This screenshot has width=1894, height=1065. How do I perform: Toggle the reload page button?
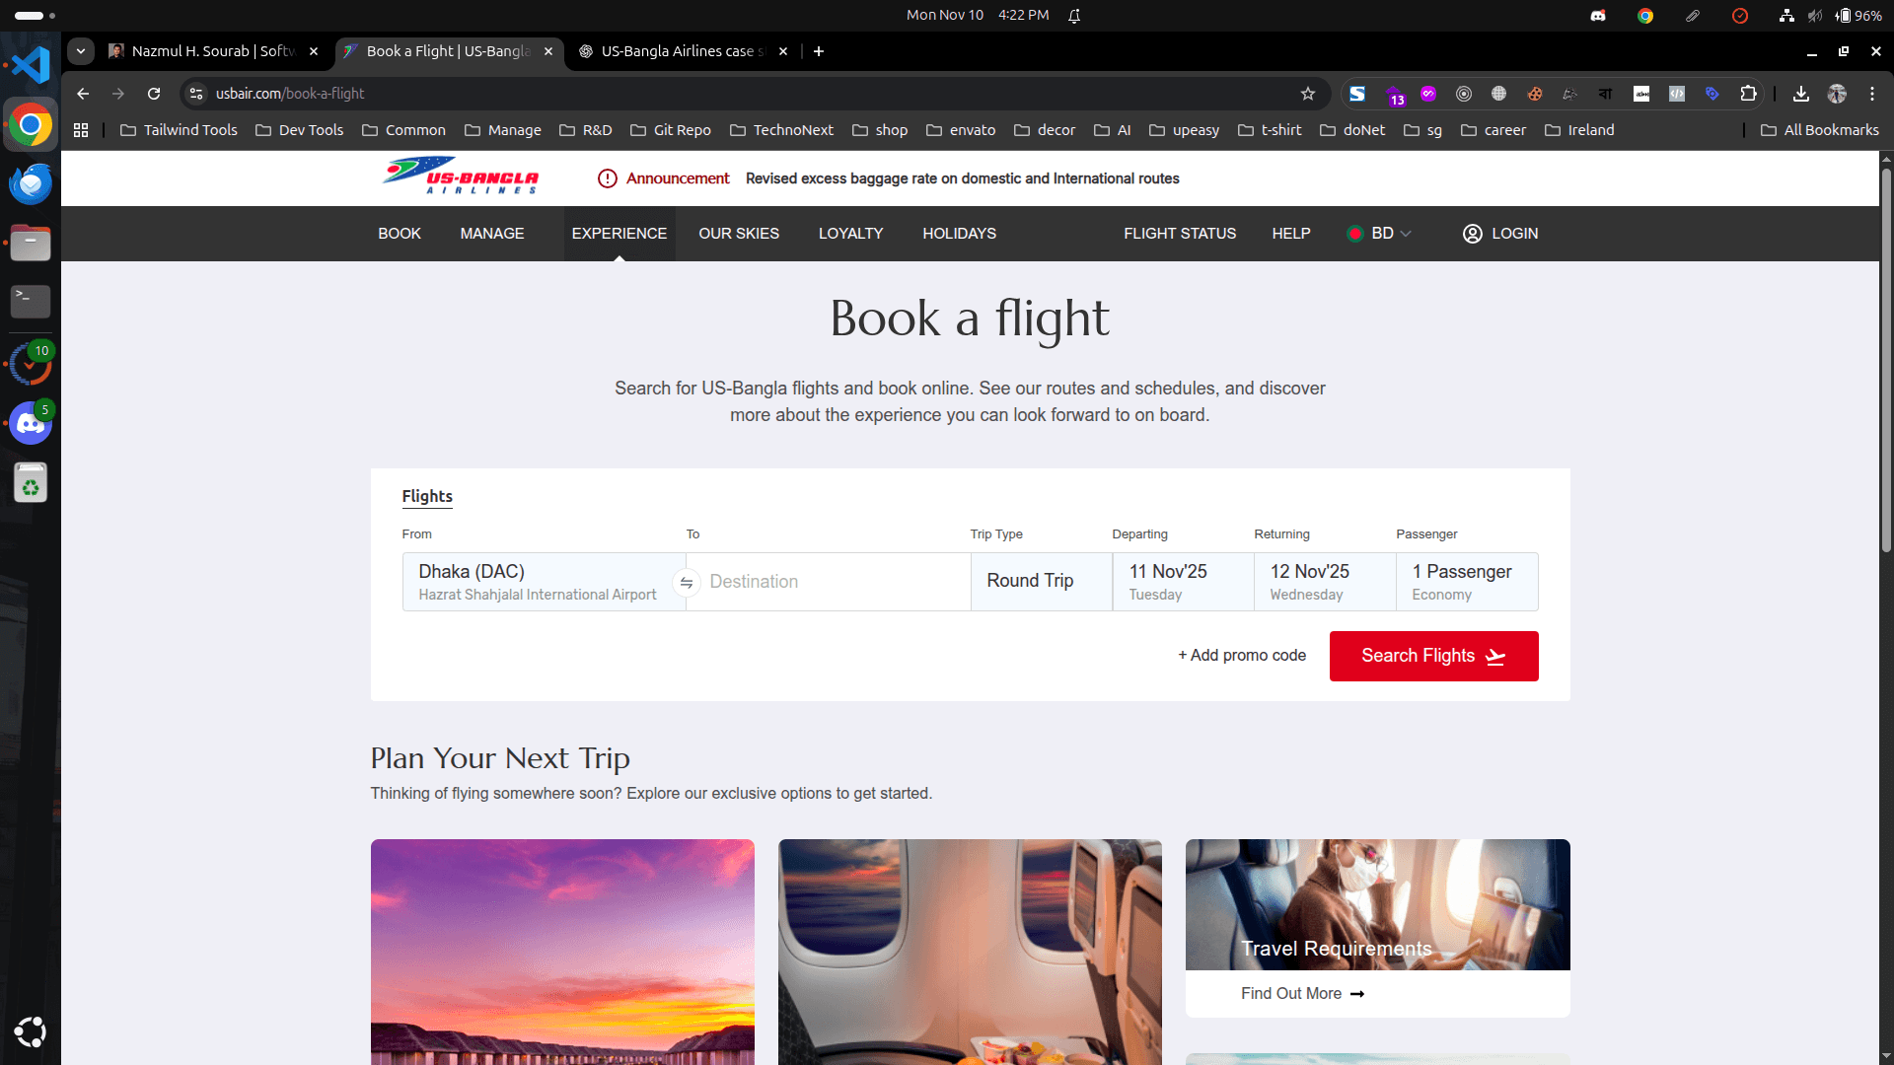coord(154,94)
